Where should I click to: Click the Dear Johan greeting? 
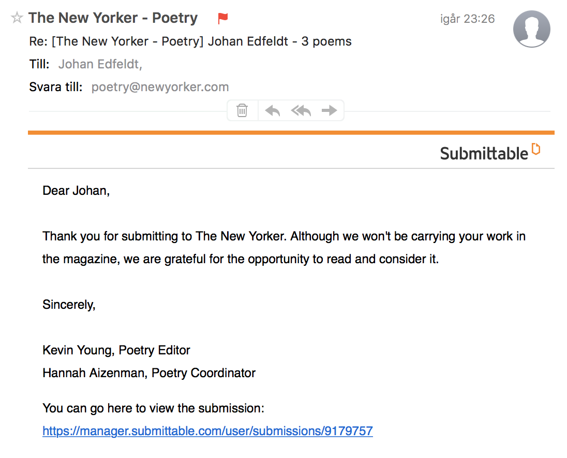point(76,191)
